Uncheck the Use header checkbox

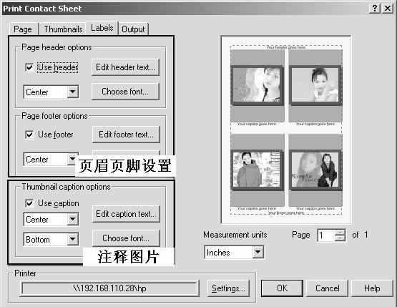point(29,67)
